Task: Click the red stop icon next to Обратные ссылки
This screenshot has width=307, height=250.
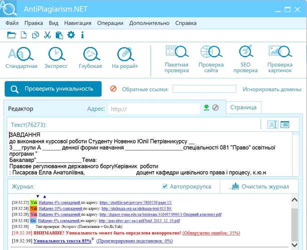Action: tap(113, 88)
